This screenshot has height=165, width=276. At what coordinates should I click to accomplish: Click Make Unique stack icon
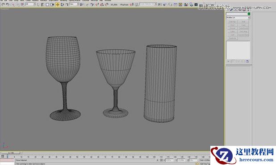point(238,61)
